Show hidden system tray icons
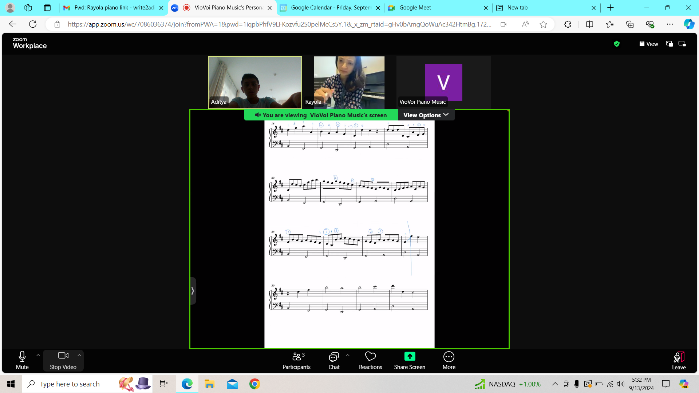This screenshot has width=699, height=393. (x=555, y=384)
